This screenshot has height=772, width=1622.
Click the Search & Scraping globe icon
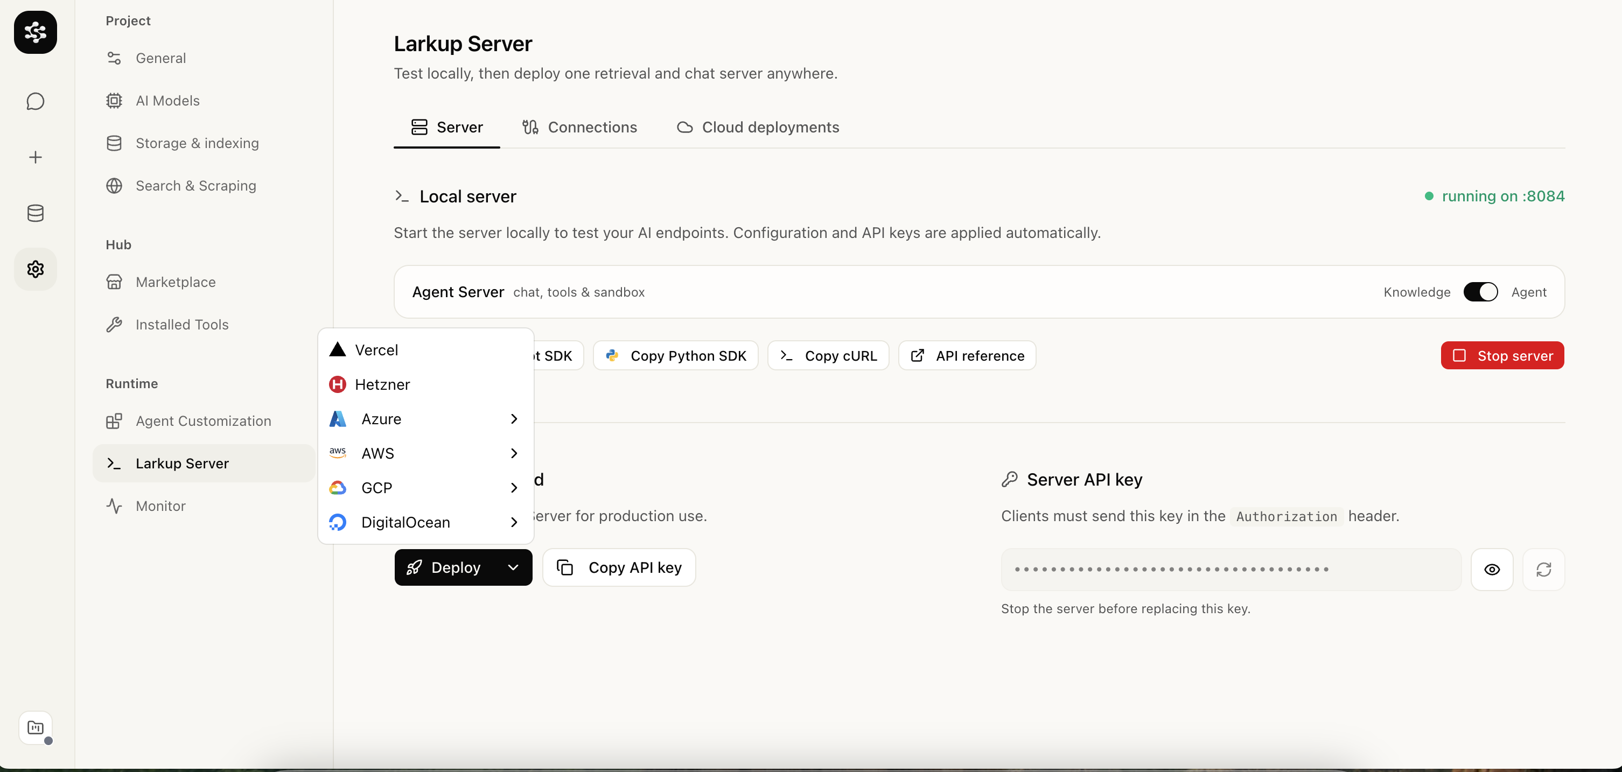[114, 186]
